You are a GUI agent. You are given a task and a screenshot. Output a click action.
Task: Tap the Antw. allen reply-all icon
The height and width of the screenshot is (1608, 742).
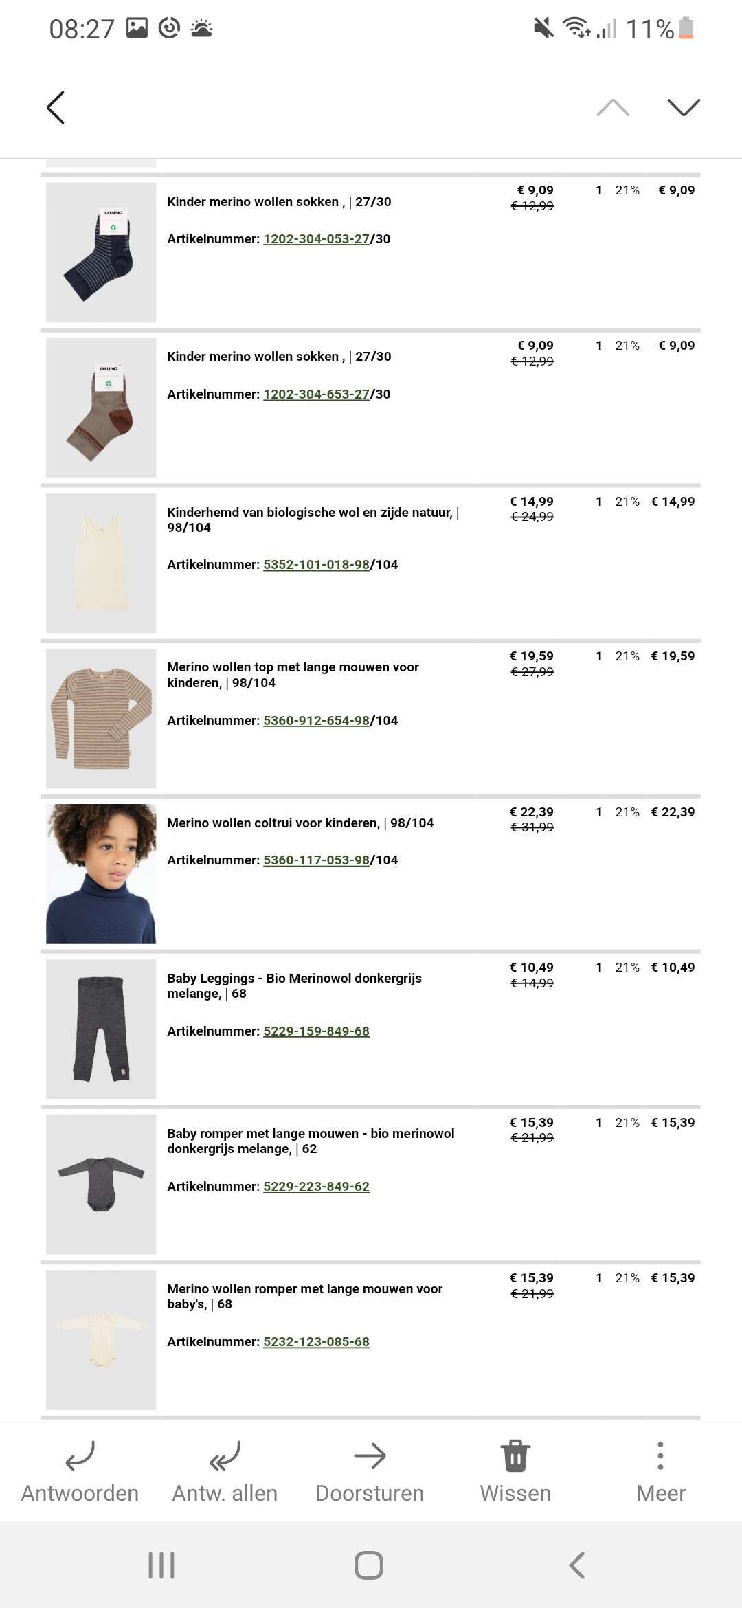[x=225, y=1455]
